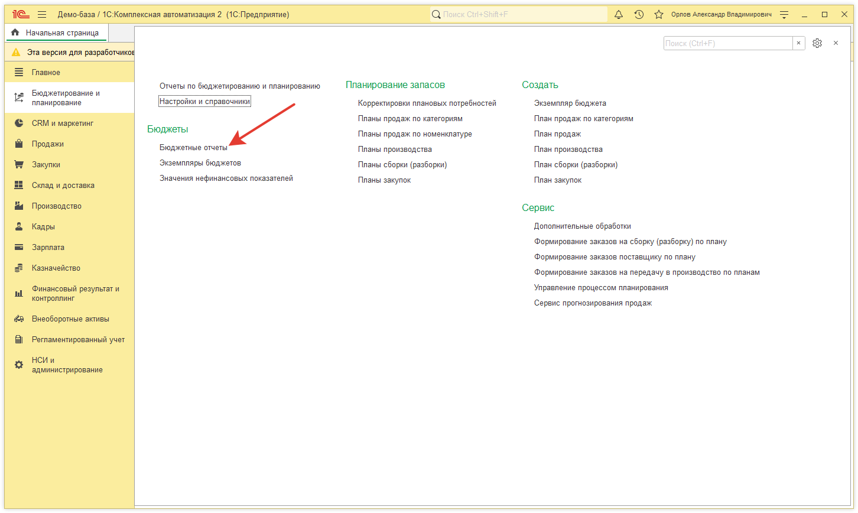Clear the menu search field
Viewport: 858px width, 513px height.
click(798, 43)
